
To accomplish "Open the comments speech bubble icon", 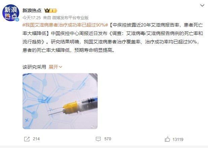I will (x=98, y=139).
